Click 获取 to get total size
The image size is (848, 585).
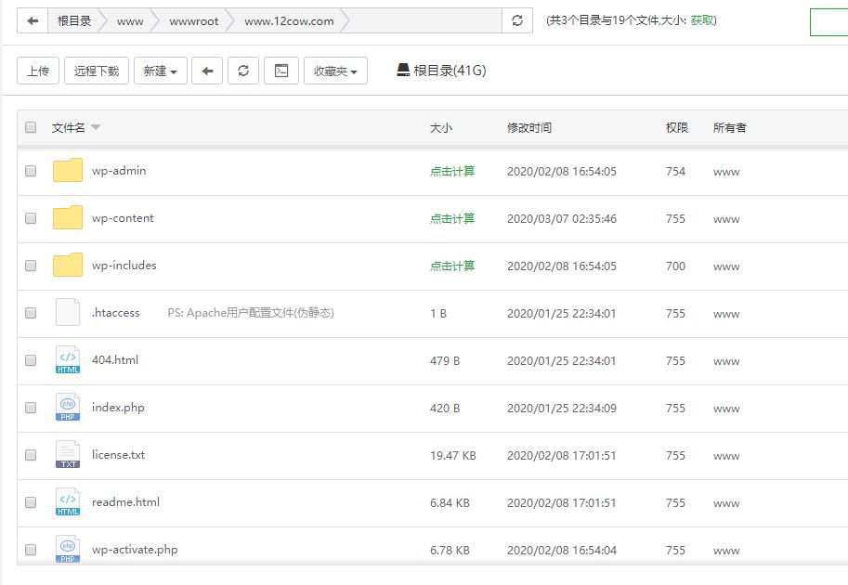[702, 20]
